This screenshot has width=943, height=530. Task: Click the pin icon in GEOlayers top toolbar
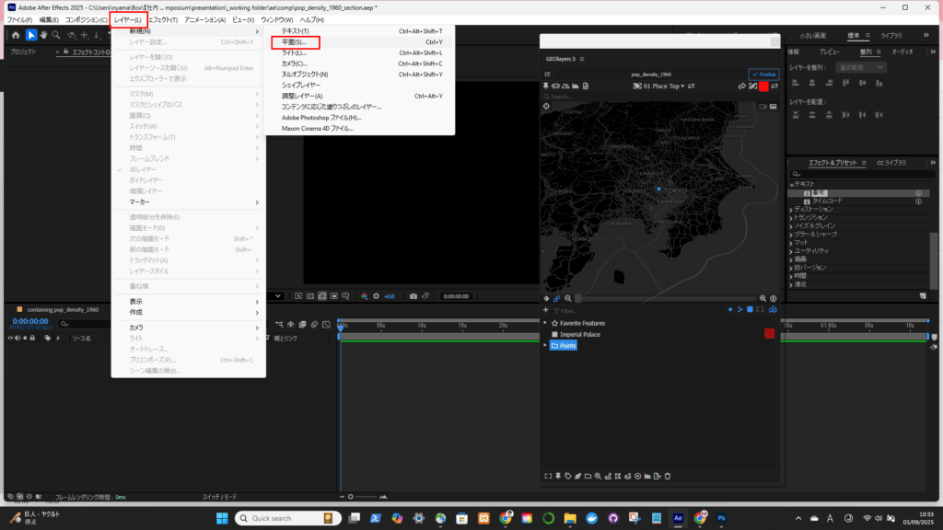click(548, 86)
